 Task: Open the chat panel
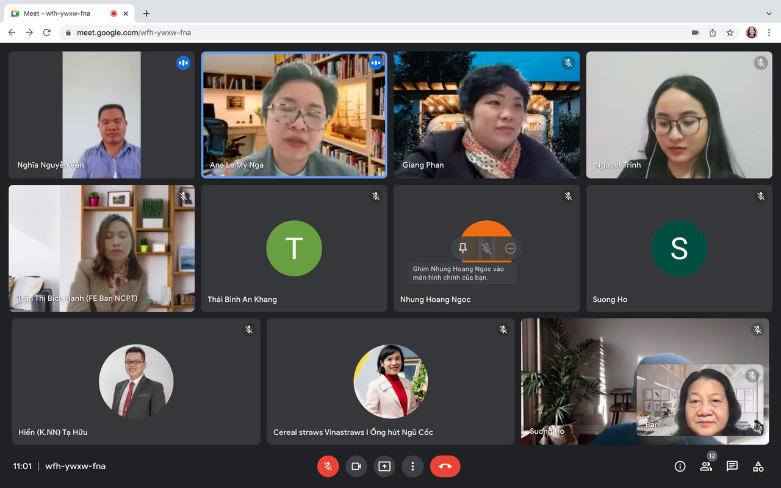click(732, 466)
